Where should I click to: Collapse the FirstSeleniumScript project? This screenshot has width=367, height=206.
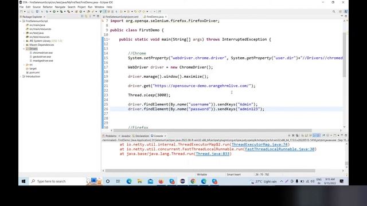point(21,21)
